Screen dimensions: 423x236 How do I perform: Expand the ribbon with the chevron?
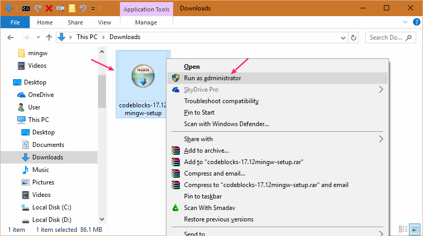tap(405, 22)
